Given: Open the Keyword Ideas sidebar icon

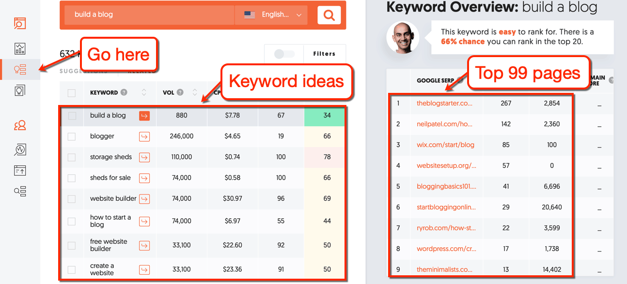Looking at the screenshot, I should click(20, 69).
